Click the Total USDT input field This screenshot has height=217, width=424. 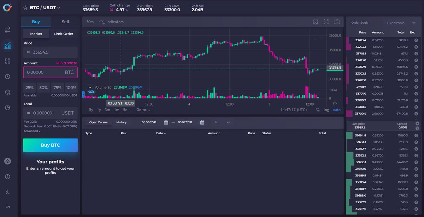(x=51, y=113)
